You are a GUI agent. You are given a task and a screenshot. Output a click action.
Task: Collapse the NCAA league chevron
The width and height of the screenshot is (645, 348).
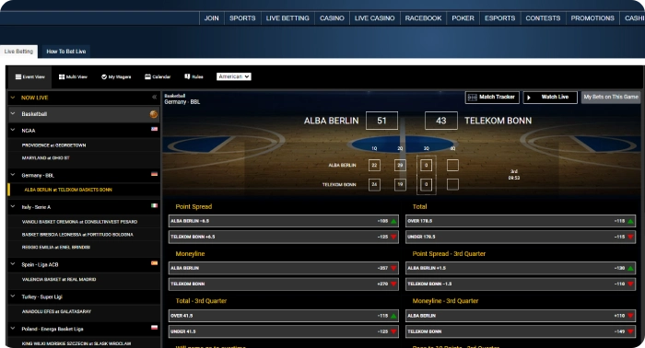(x=13, y=130)
